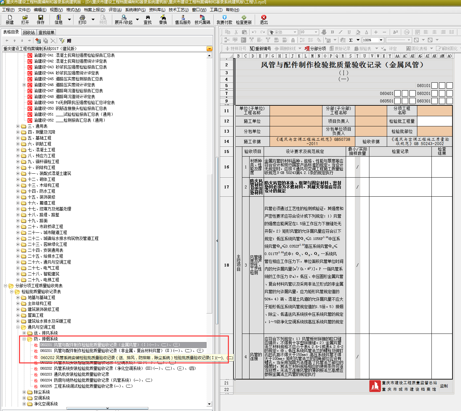461x411 pixels.
Task: Click the 特殊符号 special symbol button
Action: (x=236, y=49)
